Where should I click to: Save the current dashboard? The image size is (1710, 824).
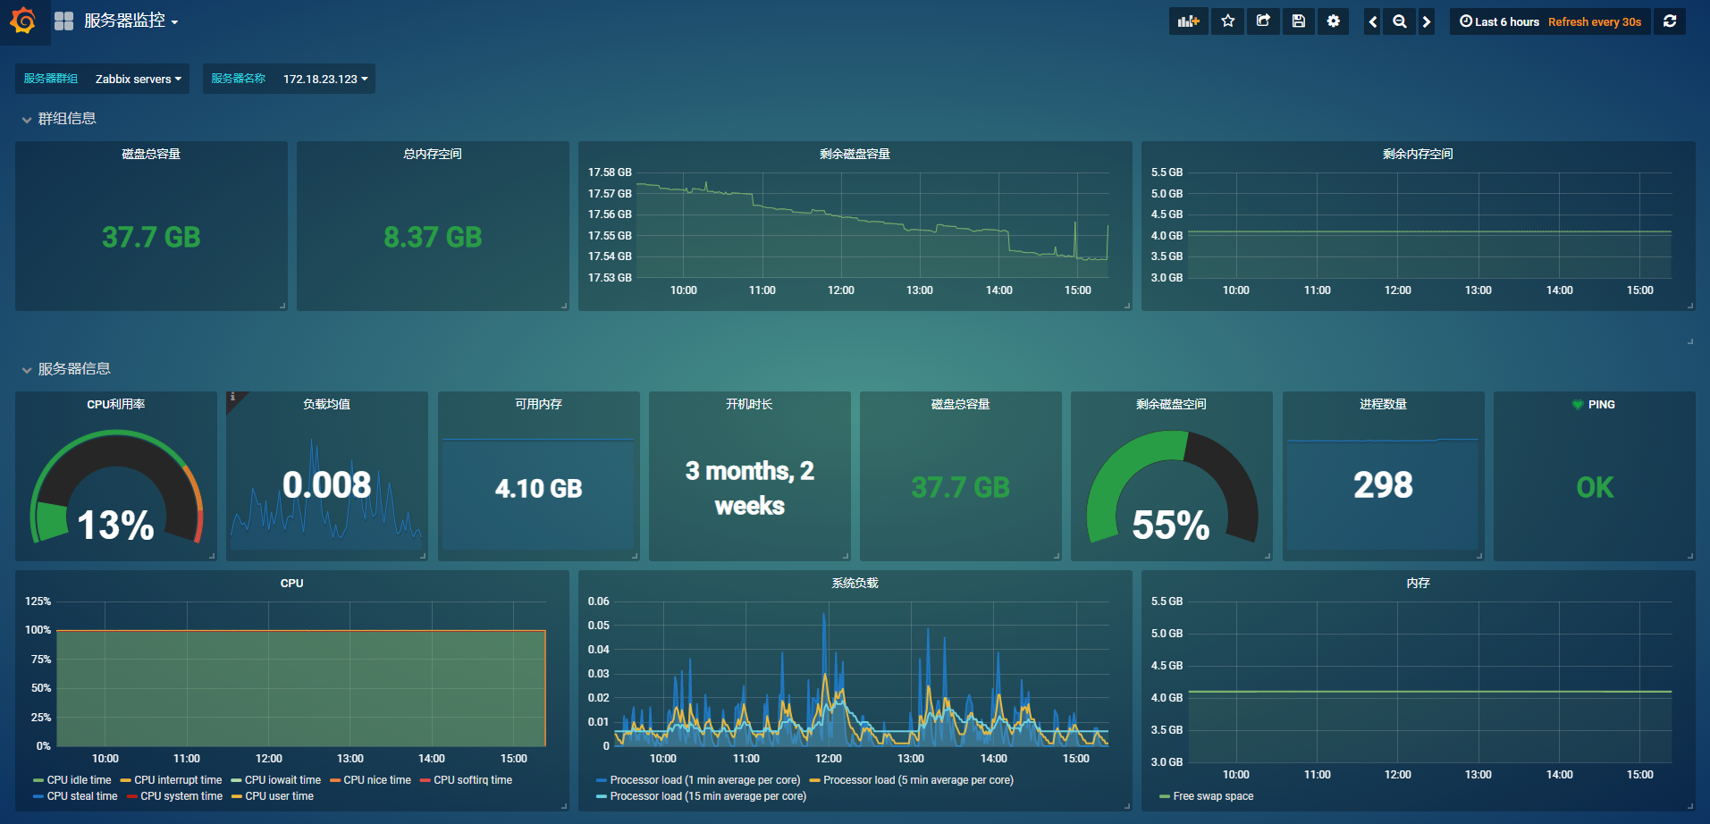tap(1298, 21)
